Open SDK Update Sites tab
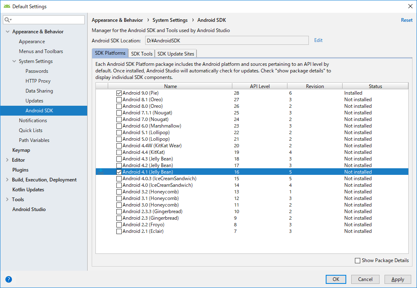Screen dimensions: 417x288 click(x=176, y=54)
